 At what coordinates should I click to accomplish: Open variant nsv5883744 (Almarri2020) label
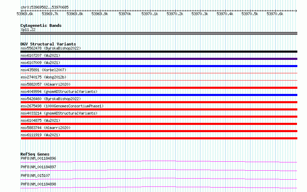[46, 128]
